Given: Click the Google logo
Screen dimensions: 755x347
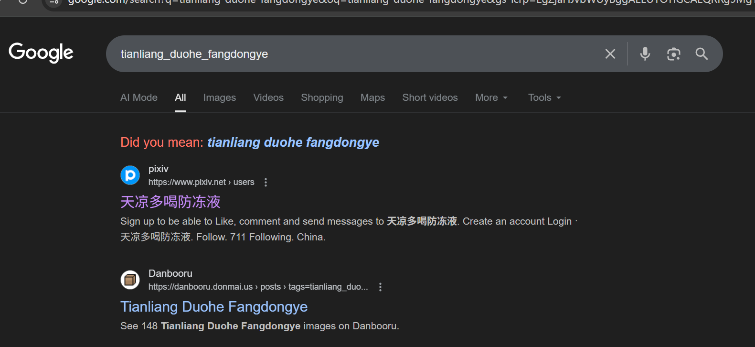Looking at the screenshot, I should [41, 53].
